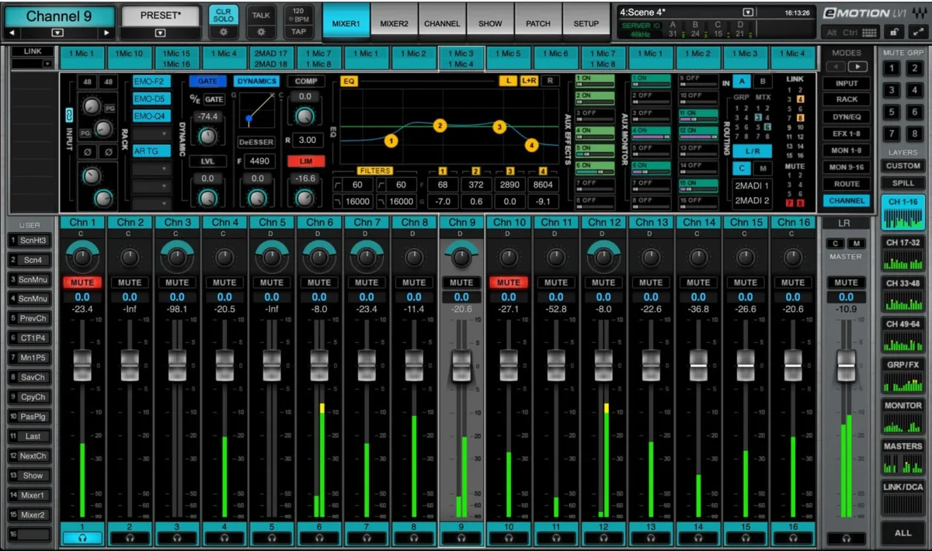This screenshot has height=551, width=932.
Task: Open the SETUP tab
Action: [586, 23]
